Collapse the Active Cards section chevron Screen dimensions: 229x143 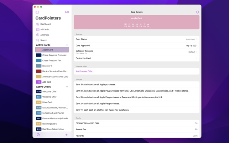tap(67, 45)
